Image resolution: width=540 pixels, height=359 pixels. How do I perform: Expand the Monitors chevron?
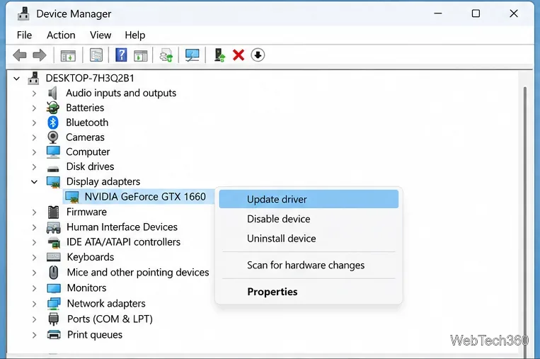[34, 288]
